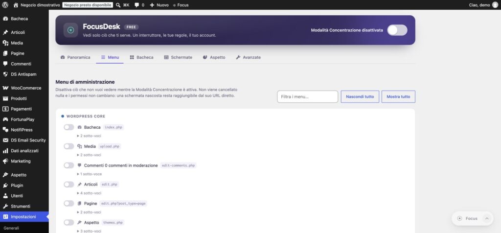Open FortunaPlay gamepad icon
This screenshot has height=233, width=501.
(x=5, y=119)
